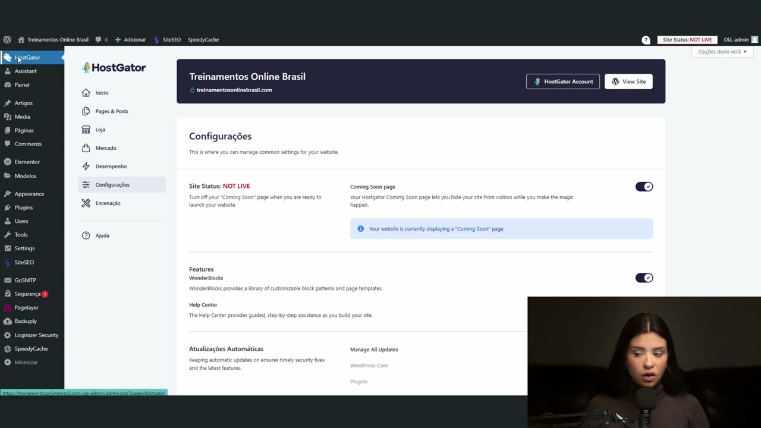Viewport: 761px width, 428px height.
Task: Click the Encenação tools icon
Action: coord(86,203)
